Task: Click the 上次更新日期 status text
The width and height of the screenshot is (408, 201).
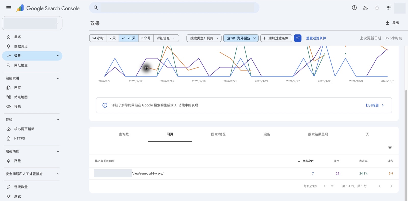Action: 381,38
